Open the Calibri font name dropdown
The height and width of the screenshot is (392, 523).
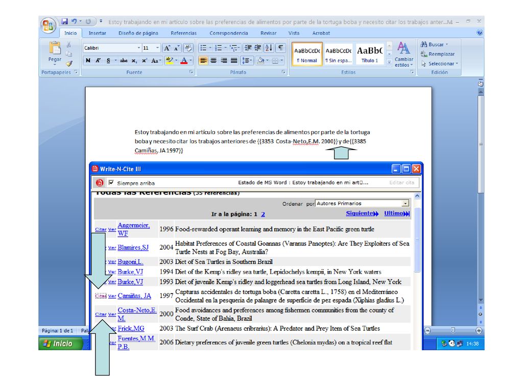pyautogui.click(x=139, y=48)
